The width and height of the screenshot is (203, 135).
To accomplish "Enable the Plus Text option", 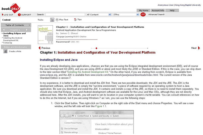I will (x=57, y=20).
